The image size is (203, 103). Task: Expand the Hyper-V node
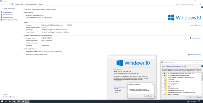point(163,87)
